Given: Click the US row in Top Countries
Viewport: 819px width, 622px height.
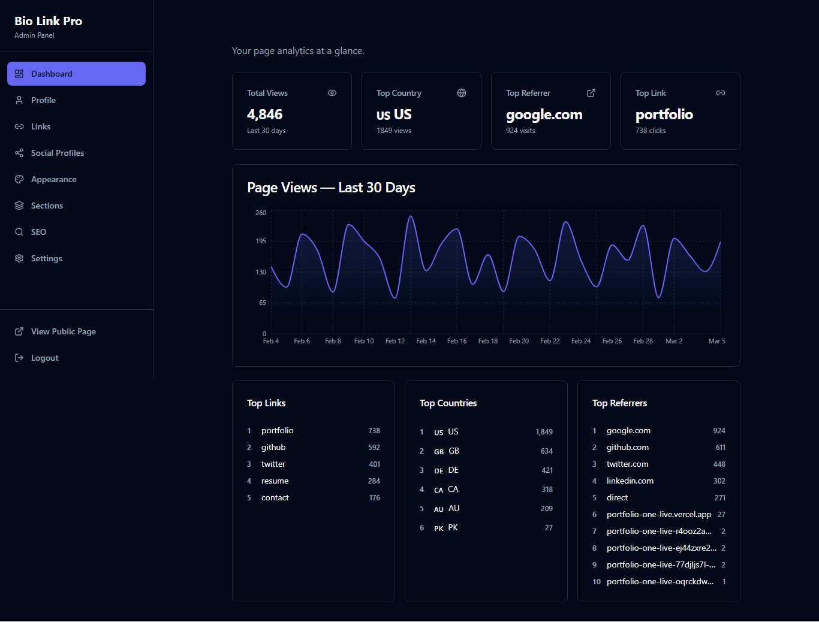Looking at the screenshot, I should click(486, 432).
